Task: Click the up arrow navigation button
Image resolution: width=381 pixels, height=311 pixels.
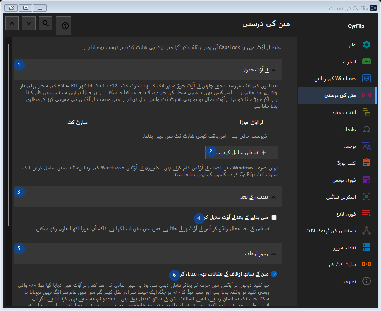Action: [x=12, y=23]
